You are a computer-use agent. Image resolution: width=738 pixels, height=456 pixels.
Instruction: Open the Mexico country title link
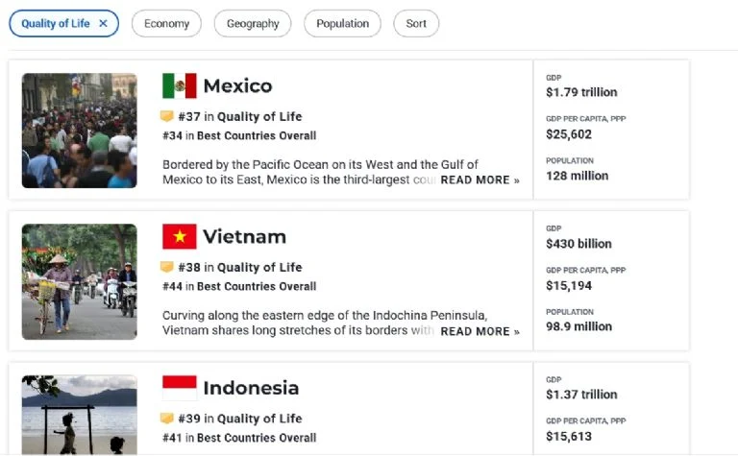click(237, 86)
